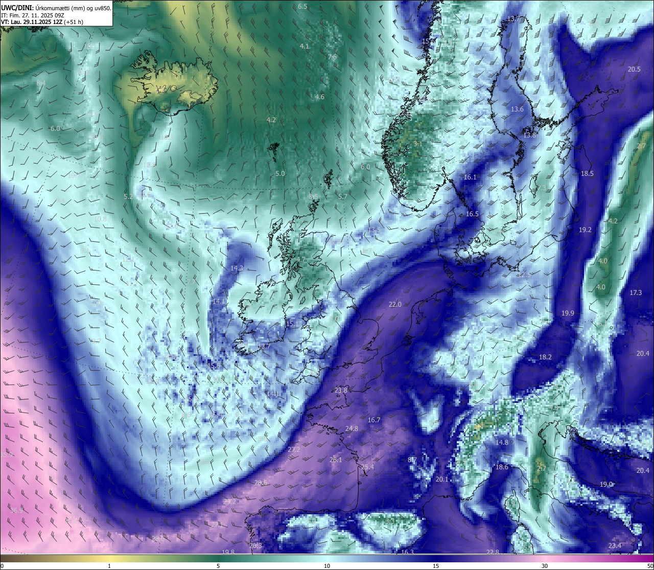Click the 15.1 value over the Irish Sea
Viewport: 654px width, 570px height.
(x=292, y=324)
